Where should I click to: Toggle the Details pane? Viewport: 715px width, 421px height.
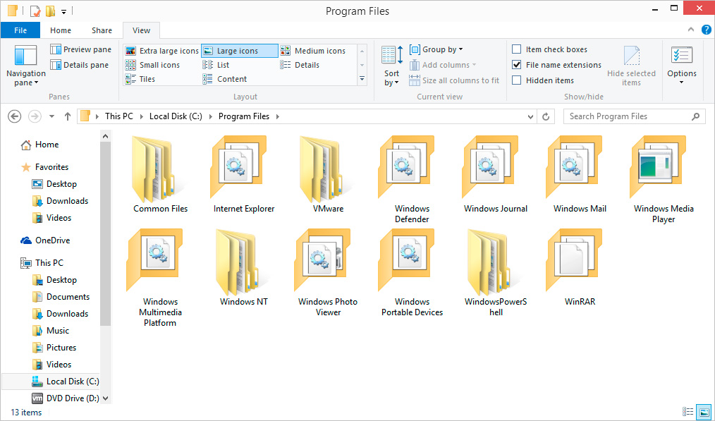click(80, 65)
